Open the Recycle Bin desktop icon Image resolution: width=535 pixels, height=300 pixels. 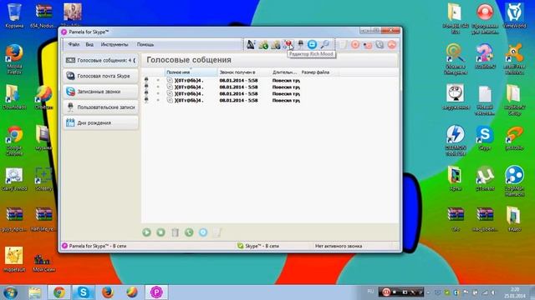14,15
